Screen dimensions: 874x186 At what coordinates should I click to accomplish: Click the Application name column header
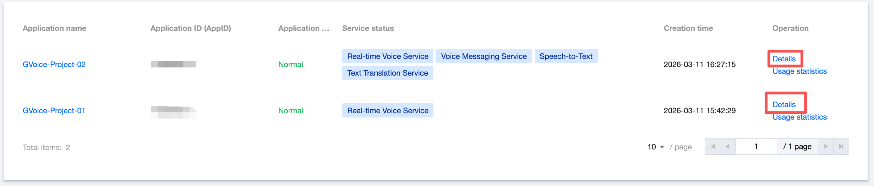[54, 28]
